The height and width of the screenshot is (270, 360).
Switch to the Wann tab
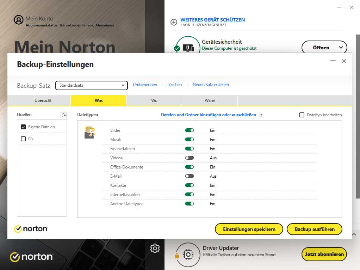(x=210, y=100)
